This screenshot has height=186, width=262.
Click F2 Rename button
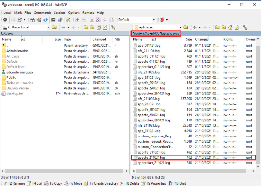[x=14, y=183]
